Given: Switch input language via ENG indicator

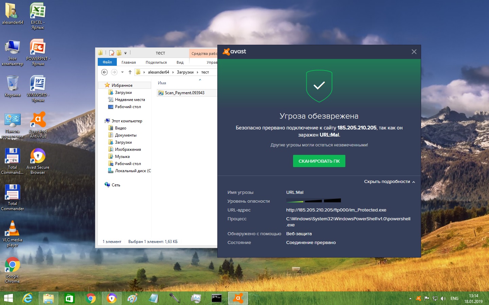Looking at the screenshot, I should tap(454, 299).
